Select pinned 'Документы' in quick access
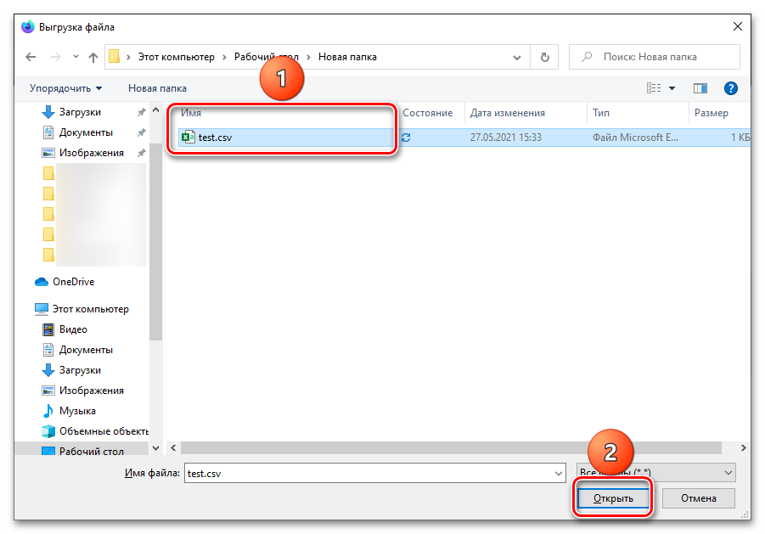This screenshot has width=765, height=534. point(86,132)
